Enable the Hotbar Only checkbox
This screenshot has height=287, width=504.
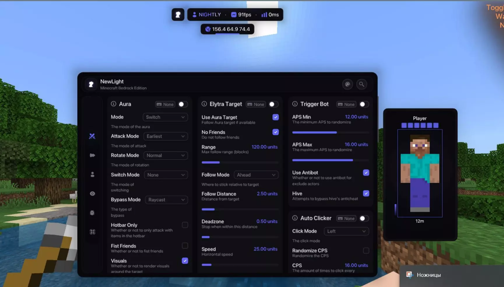[185, 225]
